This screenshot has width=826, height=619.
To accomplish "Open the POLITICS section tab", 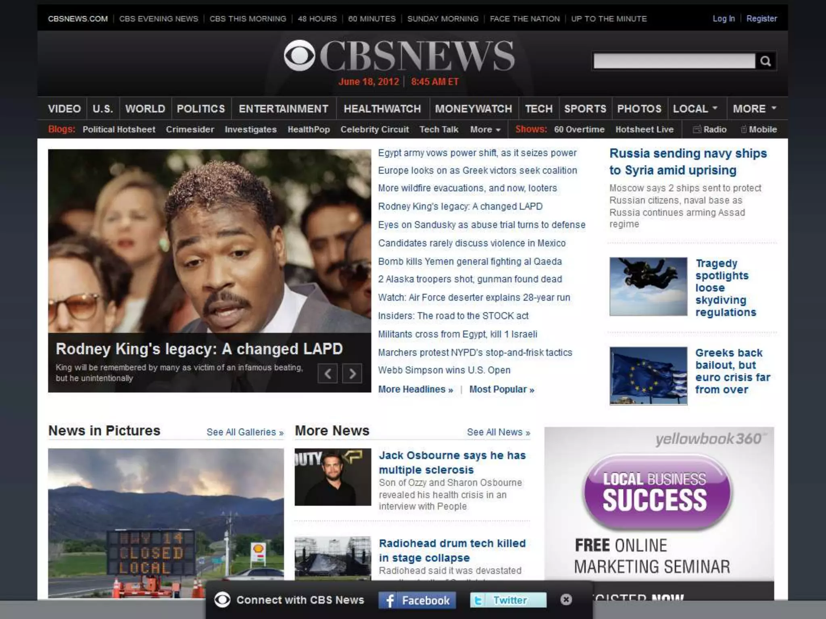I will tap(201, 109).
